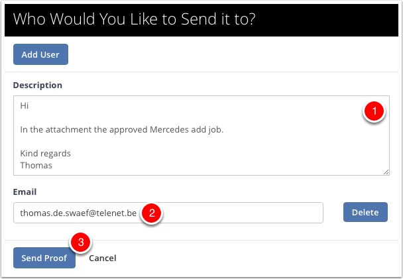Send the proof with Send Proof button

click(x=44, y=258)
